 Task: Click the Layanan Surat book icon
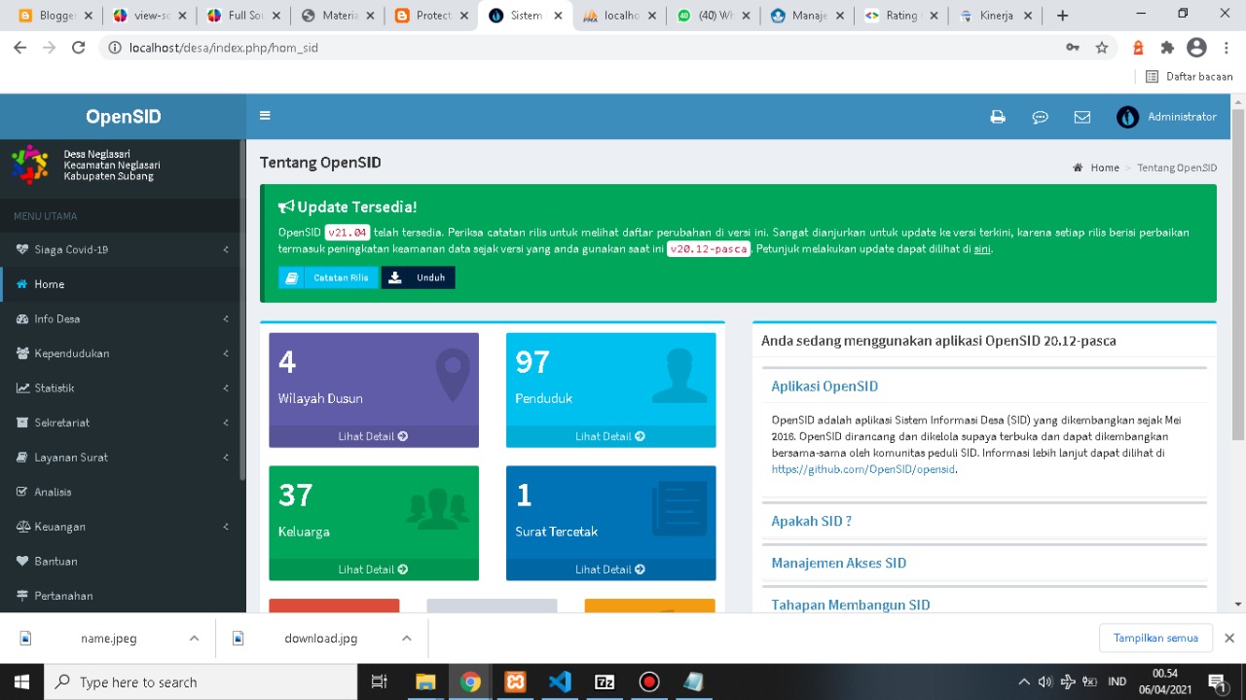pos(22,457)
